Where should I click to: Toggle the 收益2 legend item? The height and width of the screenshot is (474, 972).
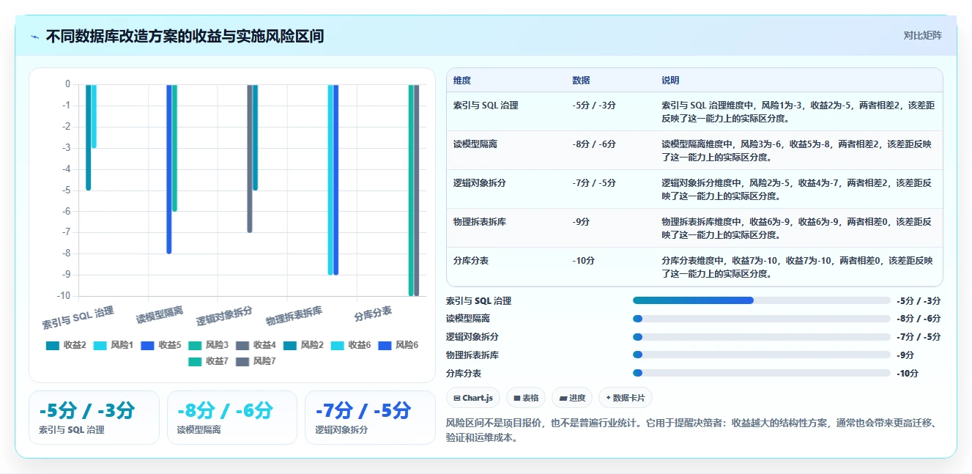click(66, 345)
